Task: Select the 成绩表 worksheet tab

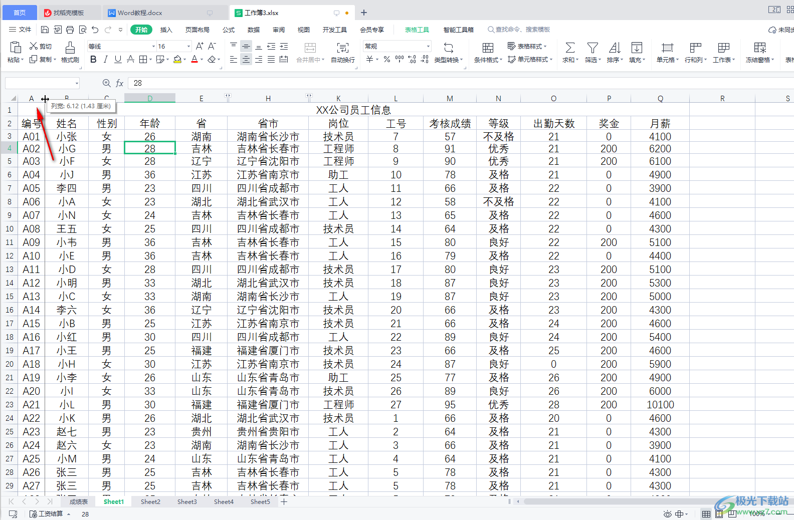Action: pyautogui.click(x=79, y=501)
